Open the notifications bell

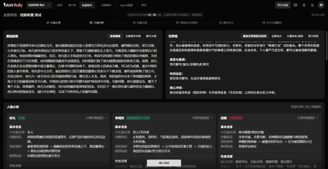click(304, 5)
